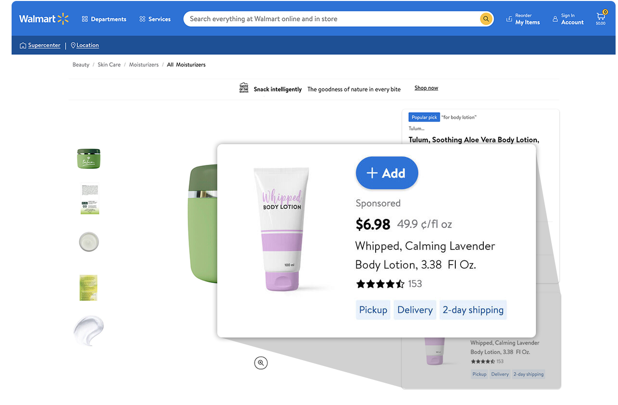618x405 pixels.
Task: Click the Taste of the Mountain logo
Action: click(x=244, y=88)
